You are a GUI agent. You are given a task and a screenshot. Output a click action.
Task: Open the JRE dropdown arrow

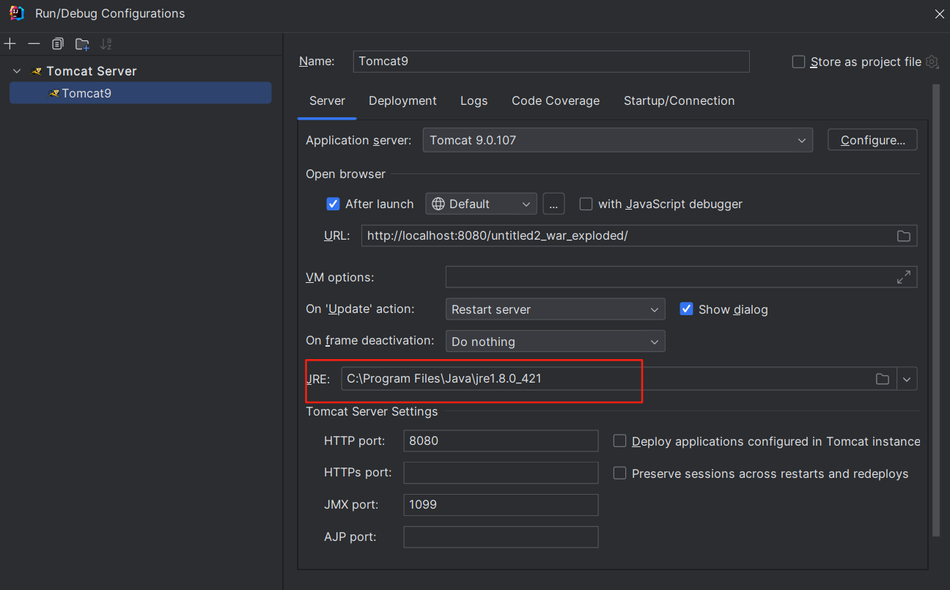(x=907, y=379)
